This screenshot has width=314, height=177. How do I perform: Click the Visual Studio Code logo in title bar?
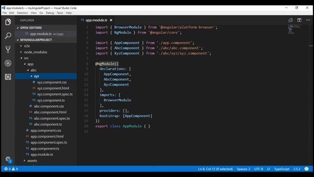(3, 8)
